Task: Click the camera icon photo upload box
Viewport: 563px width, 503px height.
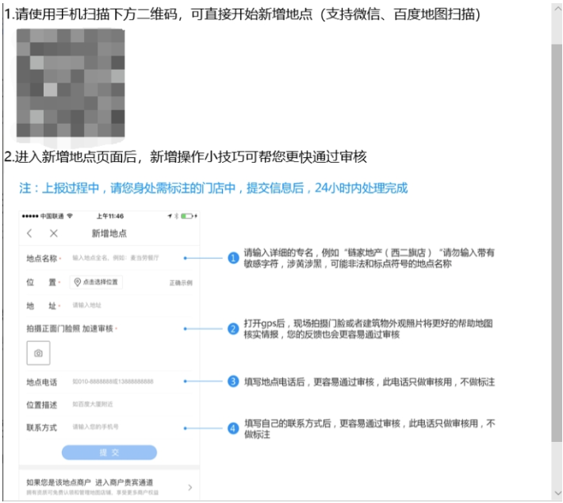Action: (38, 353)
